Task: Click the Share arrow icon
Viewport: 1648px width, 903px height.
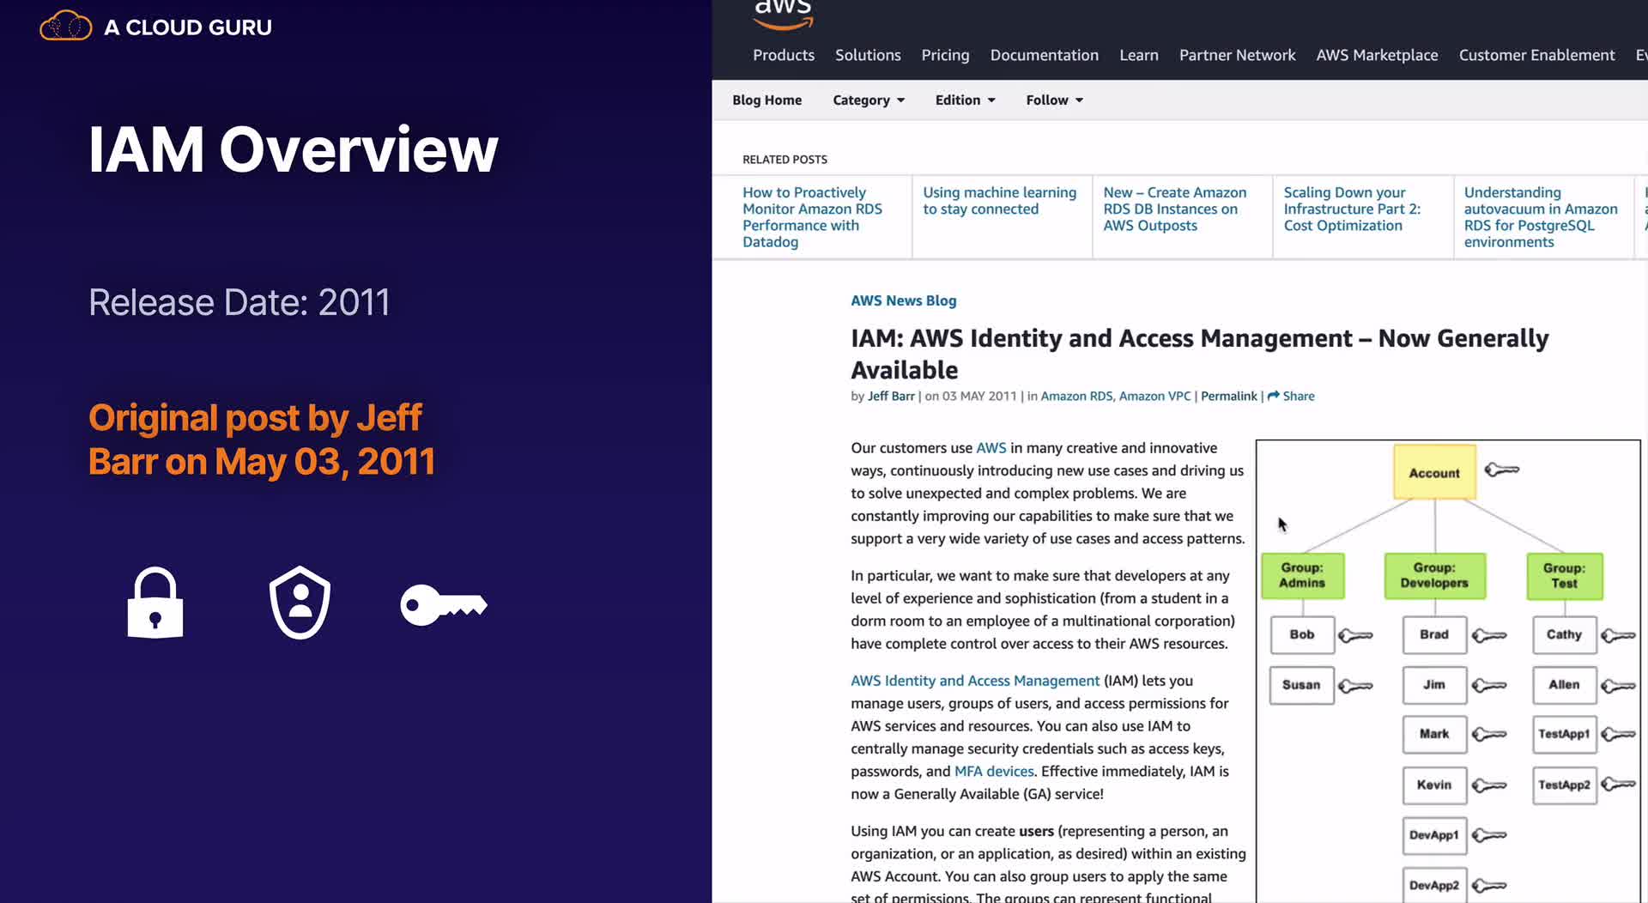Action: (x=1274, y=396)
